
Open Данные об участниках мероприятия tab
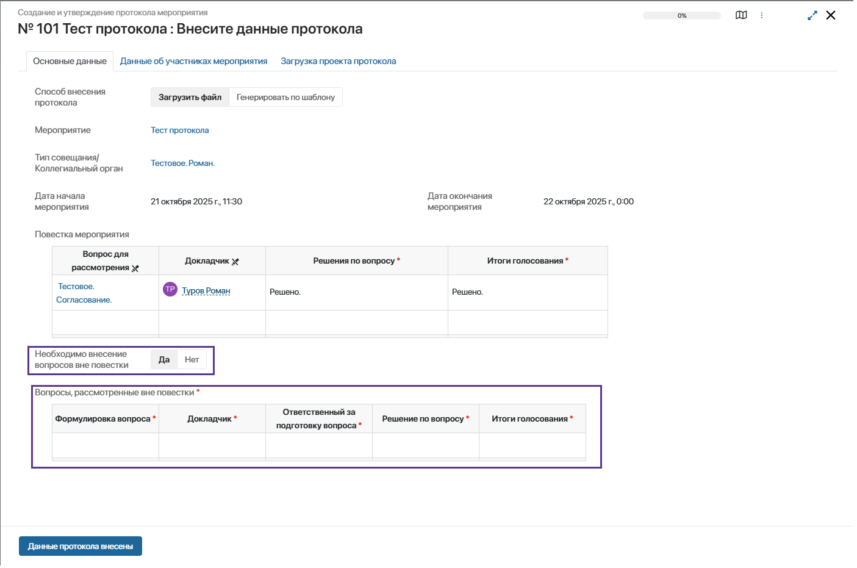coord(193,61)
